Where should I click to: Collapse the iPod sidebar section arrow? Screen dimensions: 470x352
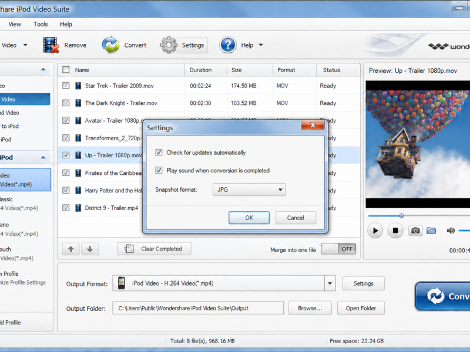point(43,157)
